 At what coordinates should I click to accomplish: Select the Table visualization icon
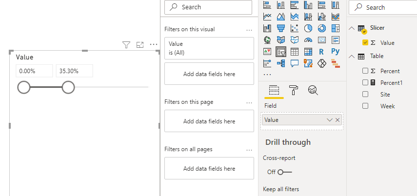click(295, 51)
